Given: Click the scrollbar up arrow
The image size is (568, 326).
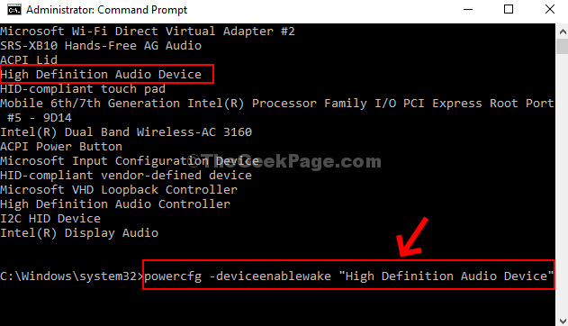Looking at the screenshot, I should click(x=563, y=32).
